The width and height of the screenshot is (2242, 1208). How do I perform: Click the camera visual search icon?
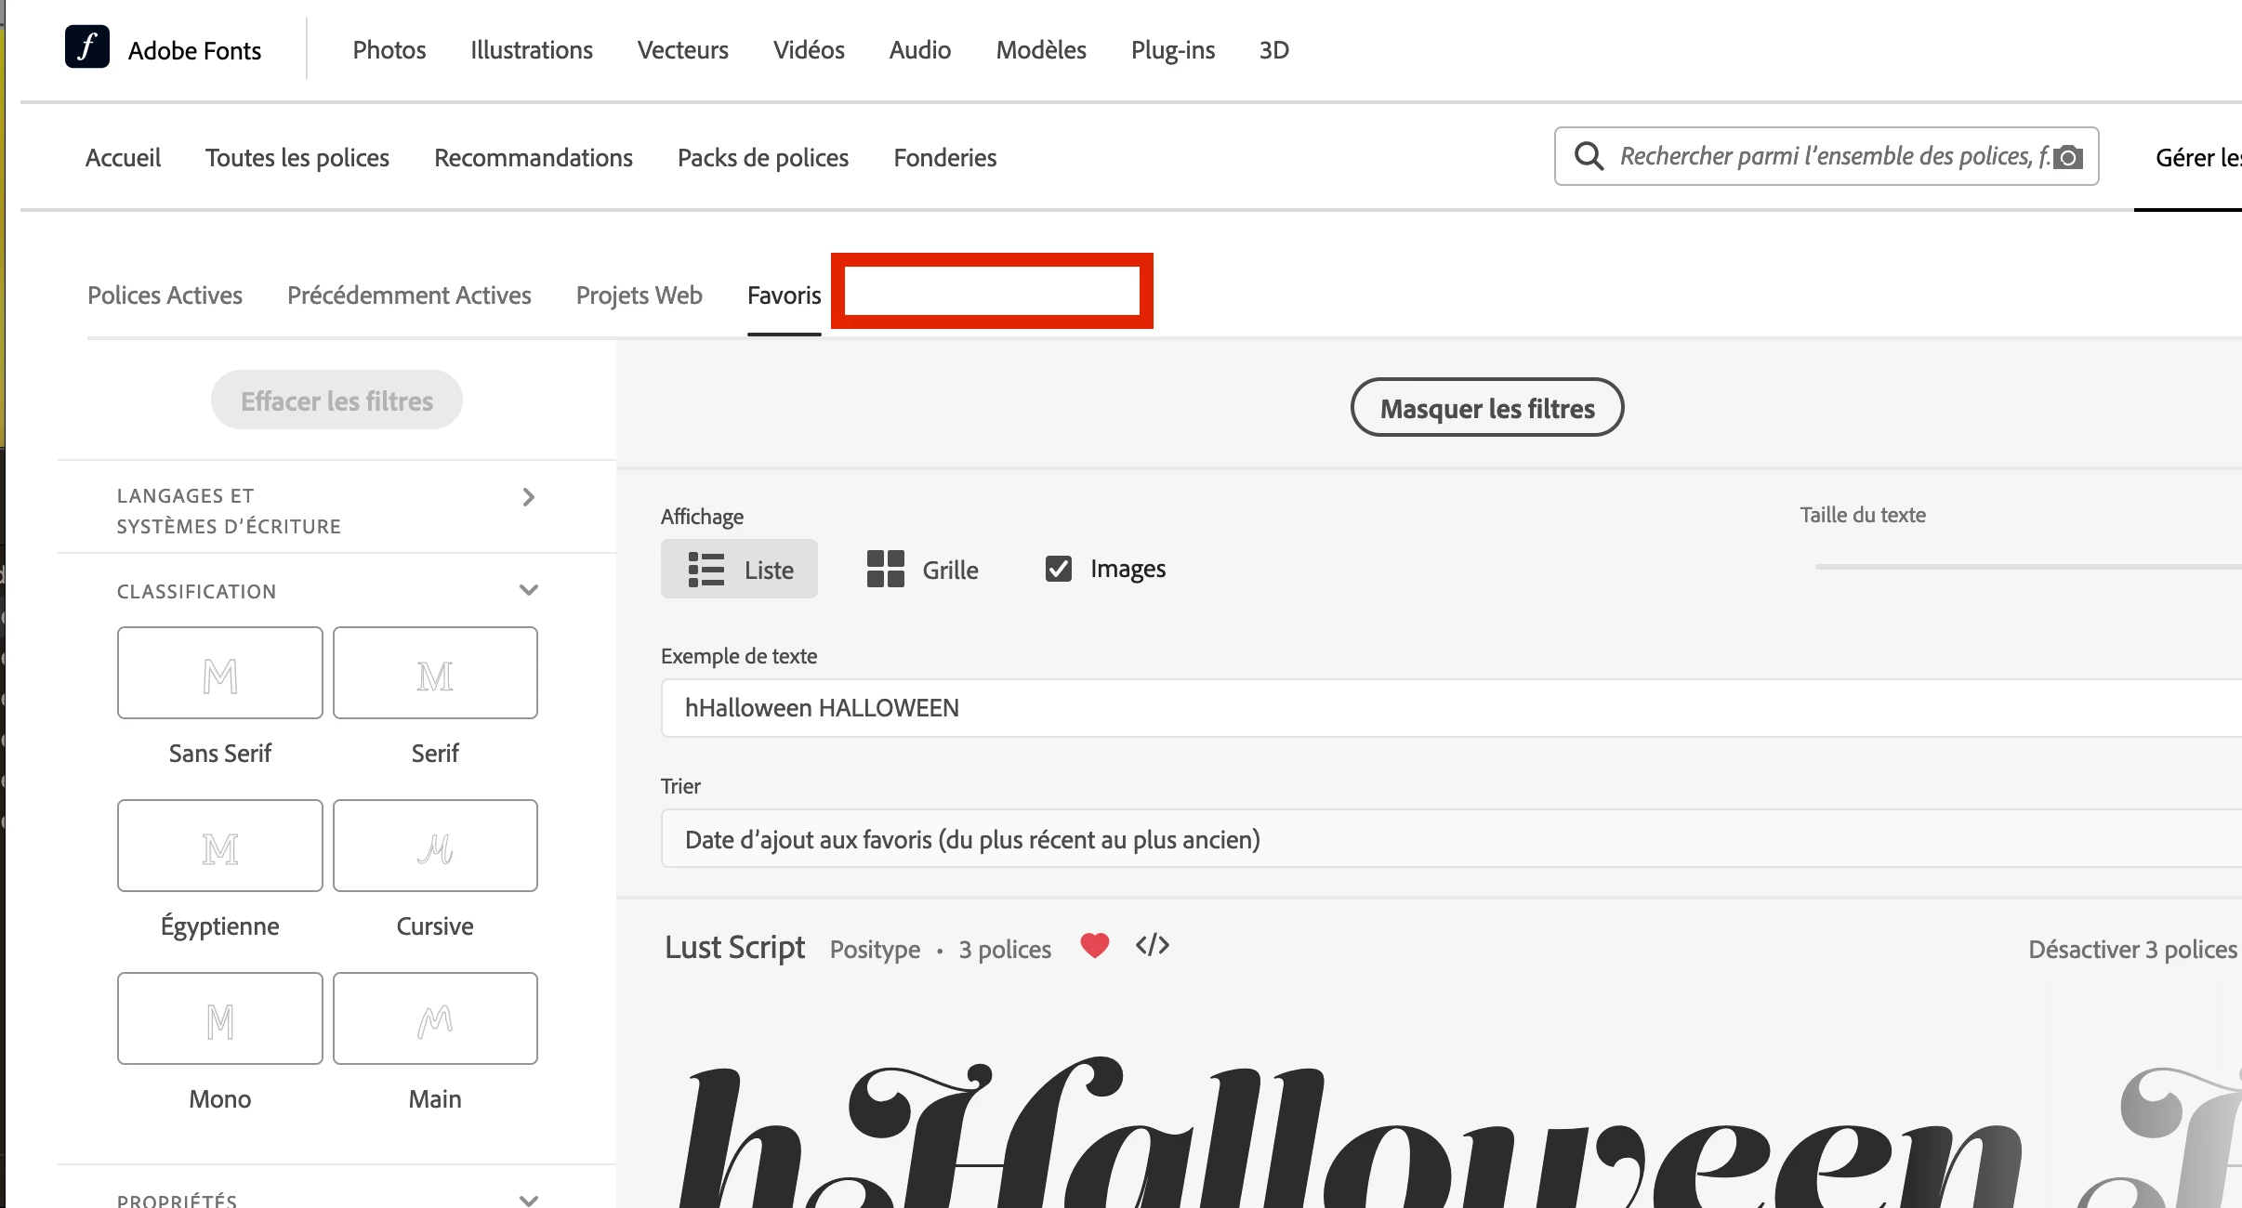pyautogui.click(x=2067, y=157)
